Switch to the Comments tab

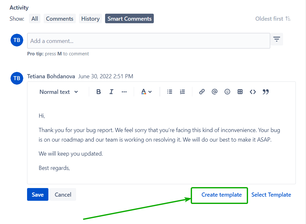[60, 19]
